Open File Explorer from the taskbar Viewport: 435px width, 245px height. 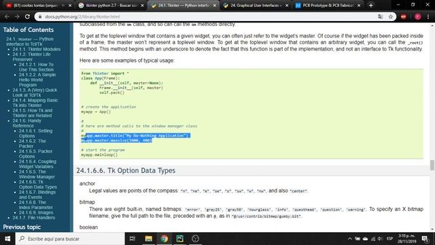pyautogui.click(x=148, y=239)
